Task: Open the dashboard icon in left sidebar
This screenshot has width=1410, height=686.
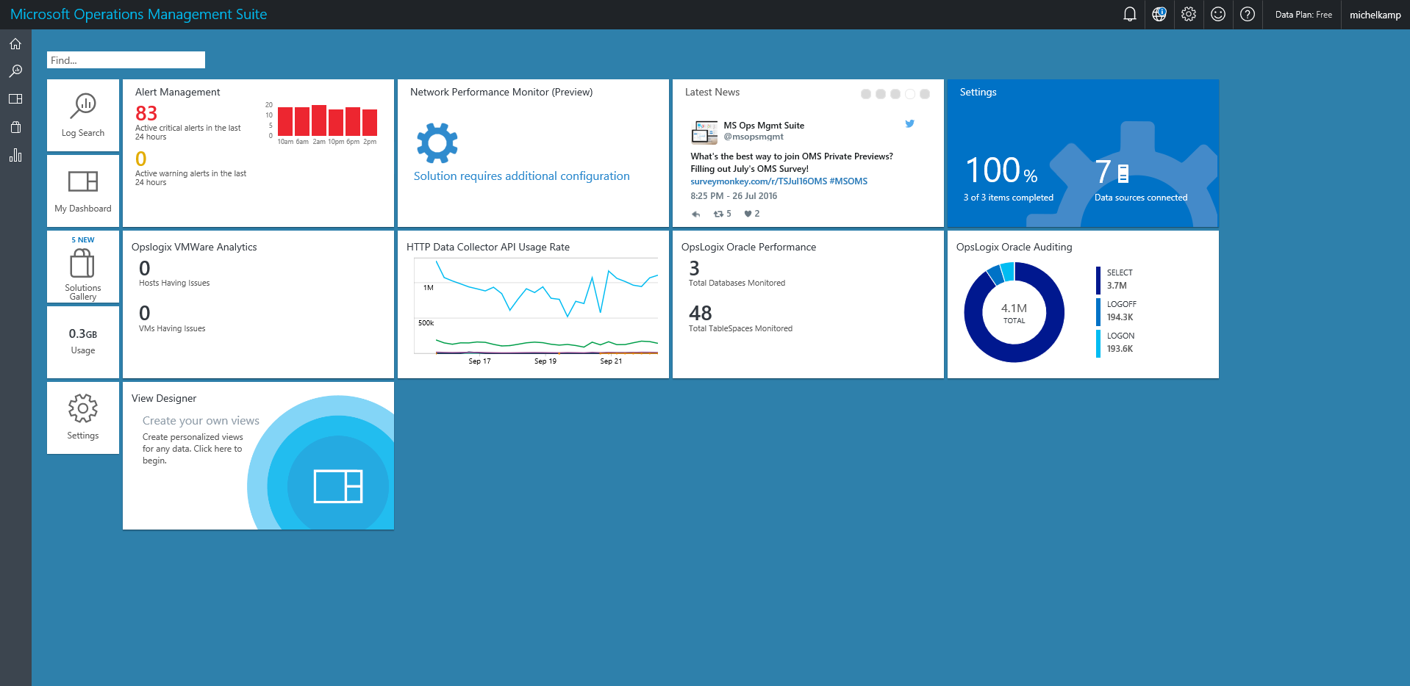Action: click(15, 99)
